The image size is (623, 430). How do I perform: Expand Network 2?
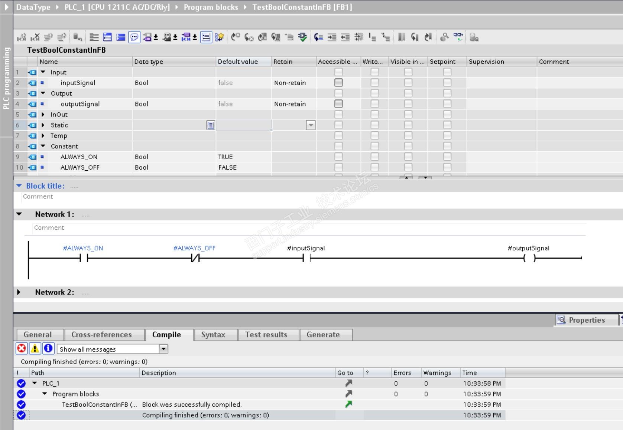[x=19, y=292]
